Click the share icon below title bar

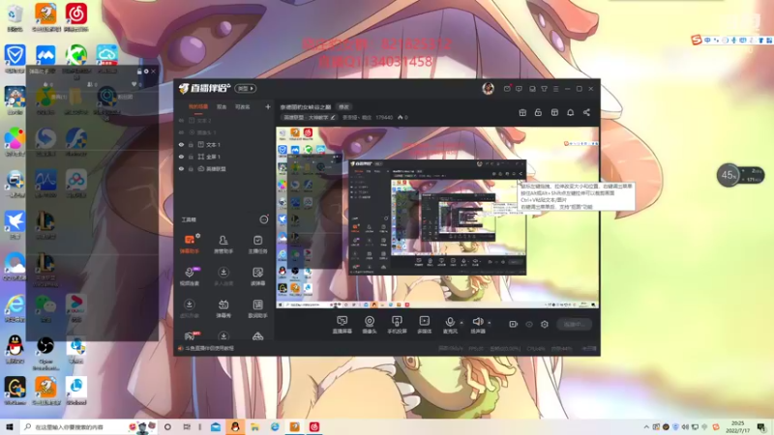[x=586, y=112]
